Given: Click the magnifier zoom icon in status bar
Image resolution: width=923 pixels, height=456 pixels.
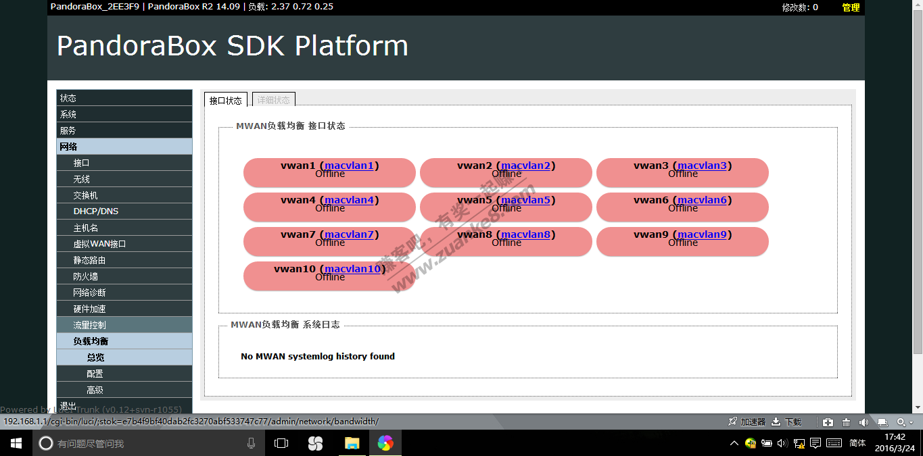Looking at the screenshot, I should tap(900, 422).
